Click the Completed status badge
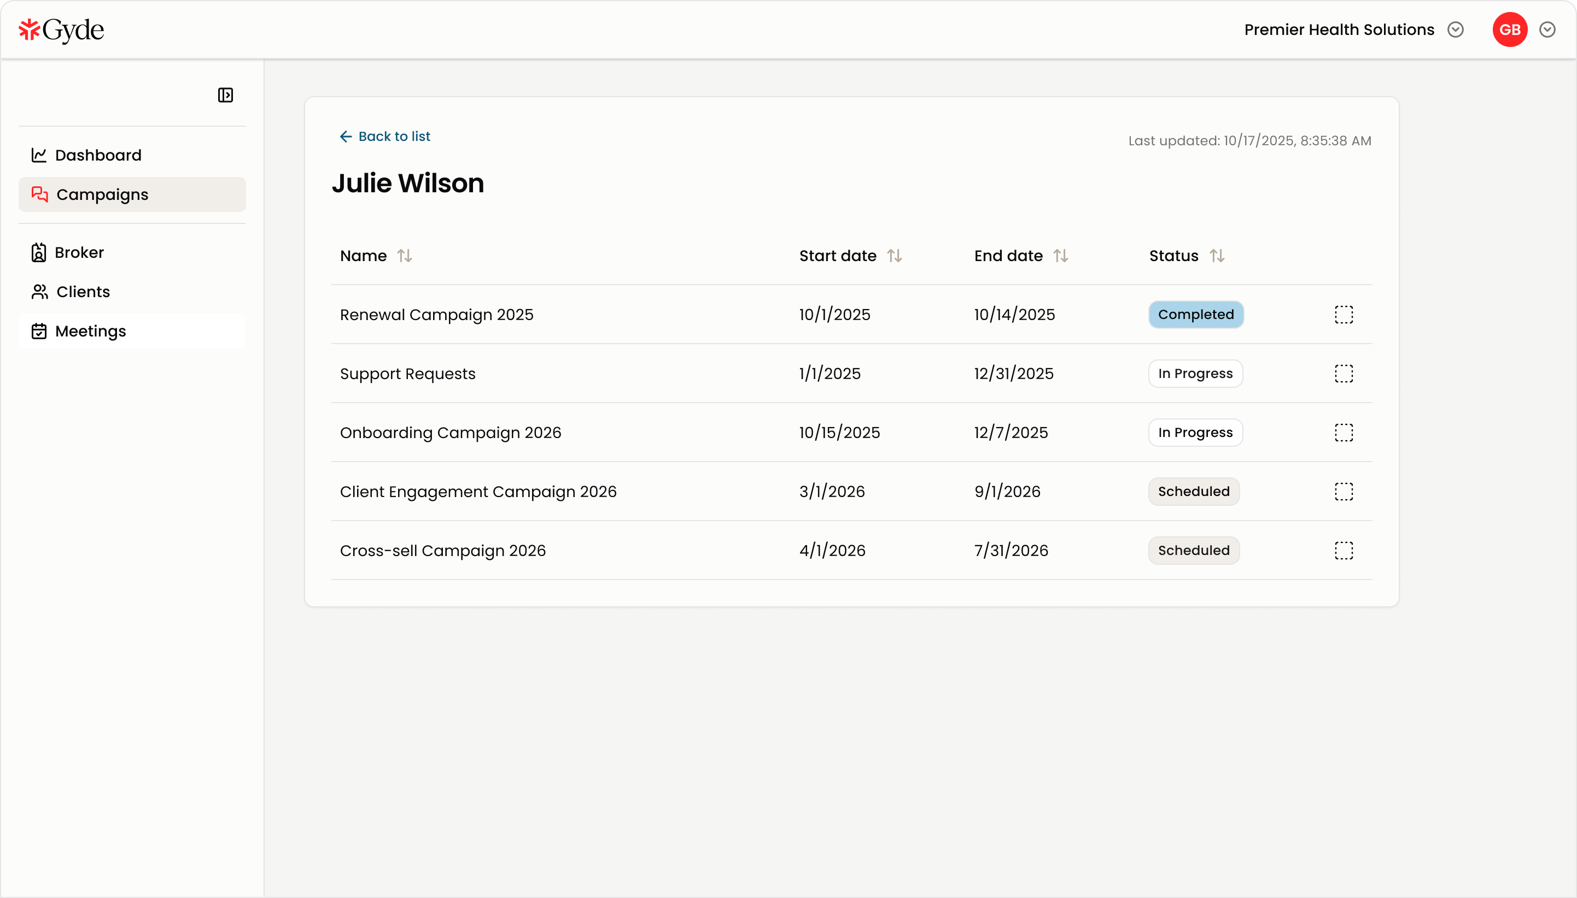 tap(1195, 315)
